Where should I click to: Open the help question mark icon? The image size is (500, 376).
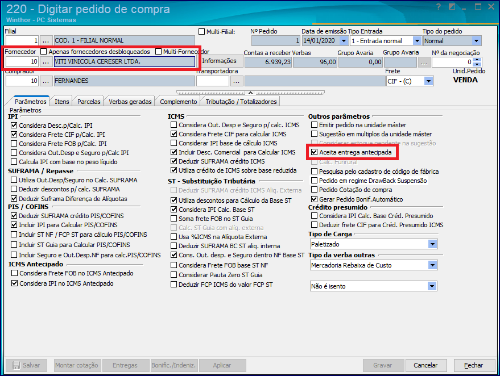point(439,7)
